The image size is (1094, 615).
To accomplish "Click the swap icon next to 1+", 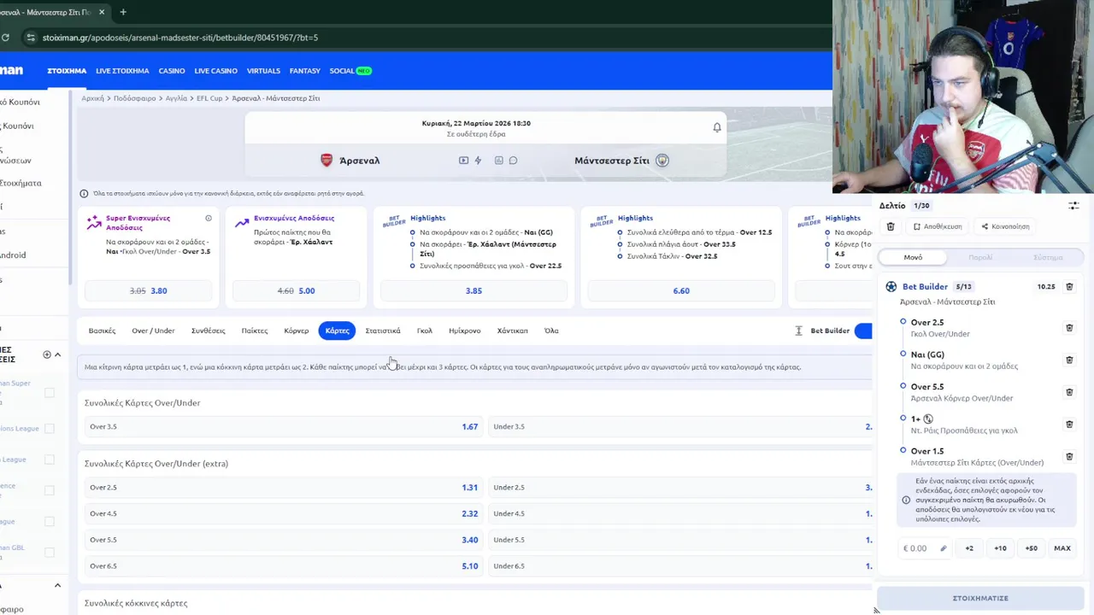I will [928, 419].
